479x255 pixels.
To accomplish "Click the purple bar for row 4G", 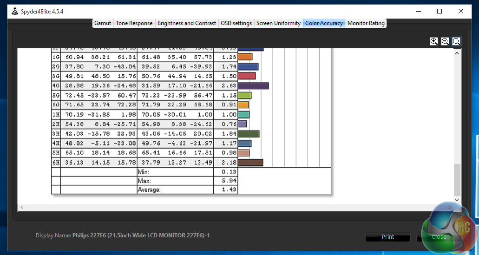I will tap(253, 86).
